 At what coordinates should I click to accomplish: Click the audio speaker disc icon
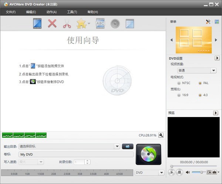click(x=115, y=24)
